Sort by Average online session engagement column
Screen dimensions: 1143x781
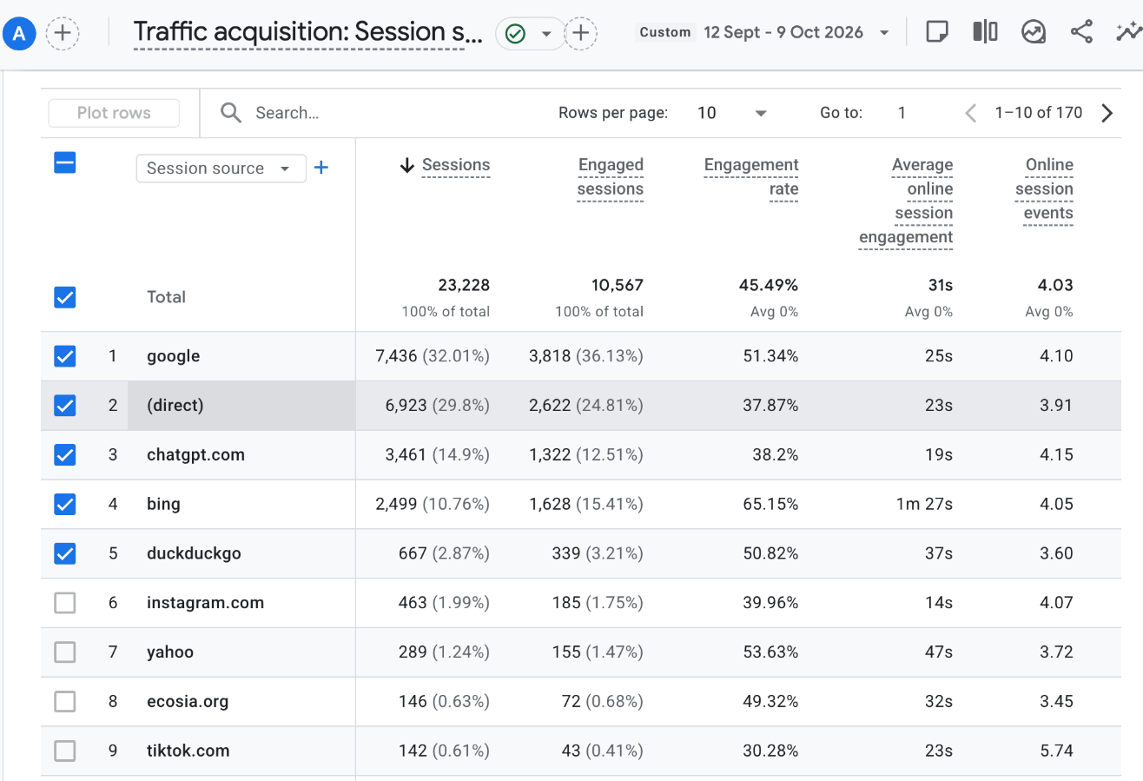click(906, 202)
